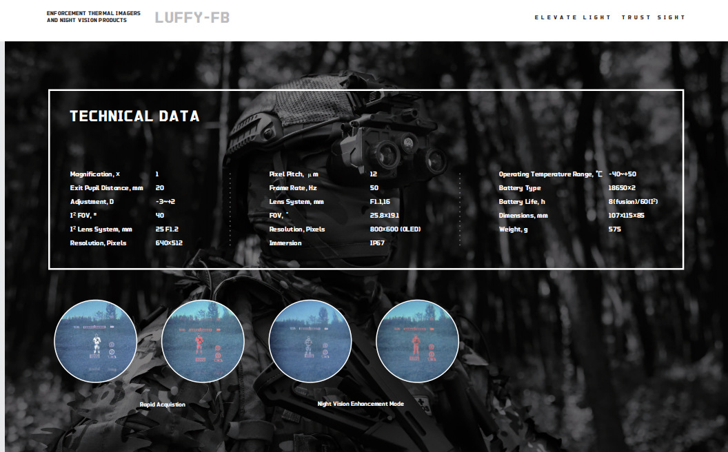The height and width of the screenshot is (452, 728).
Task: Select the 'Magnification, x' label
Action: [94, 174]
